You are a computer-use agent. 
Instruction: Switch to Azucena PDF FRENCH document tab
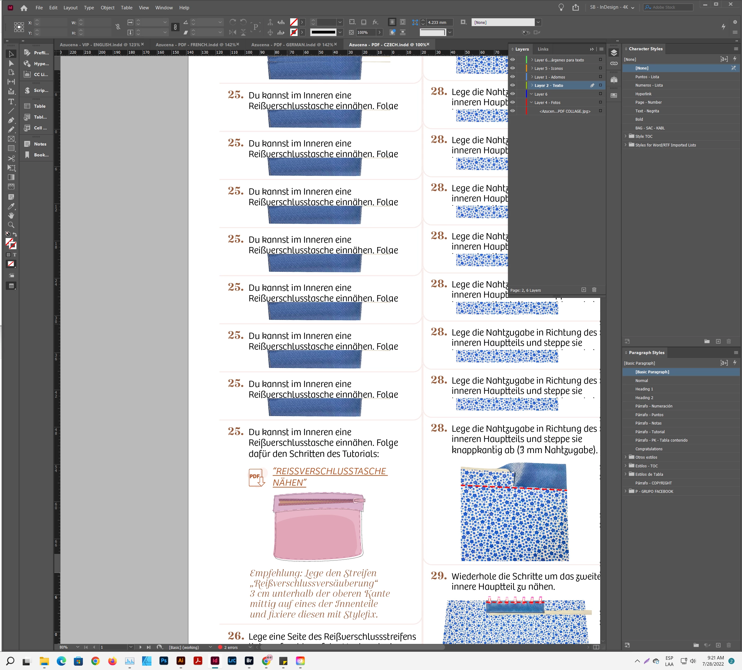[195, 45]
